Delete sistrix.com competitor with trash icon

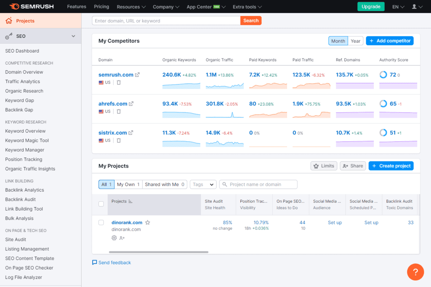(x=119, y=140)
